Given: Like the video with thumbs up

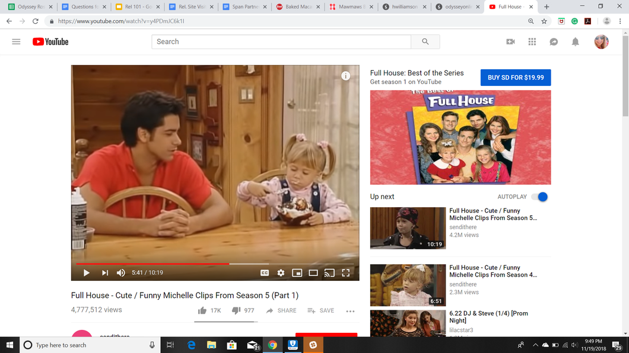Looking at the screenshot, I should coord(202,310).
